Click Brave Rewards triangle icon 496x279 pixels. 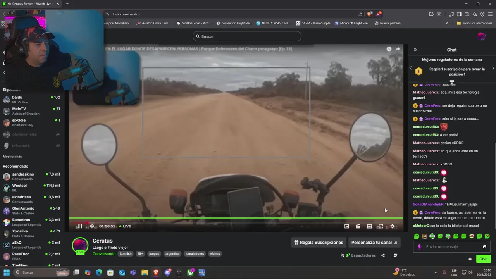coord(378,14)
